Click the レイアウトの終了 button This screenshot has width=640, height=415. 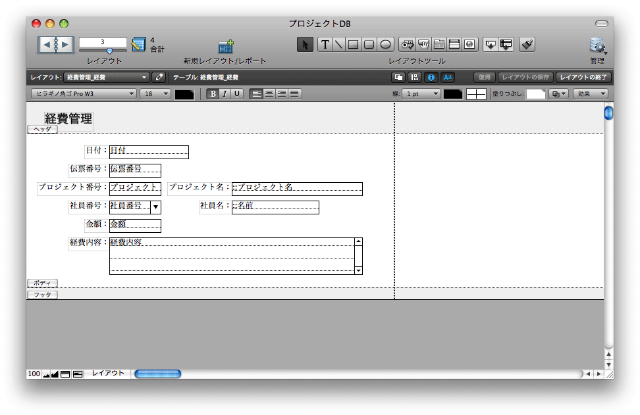pos(583,77)
